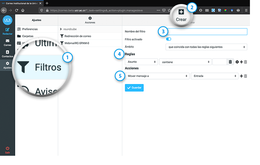
Task: Click the trash icon inside the rule value field
Action: tap(230, 62)
